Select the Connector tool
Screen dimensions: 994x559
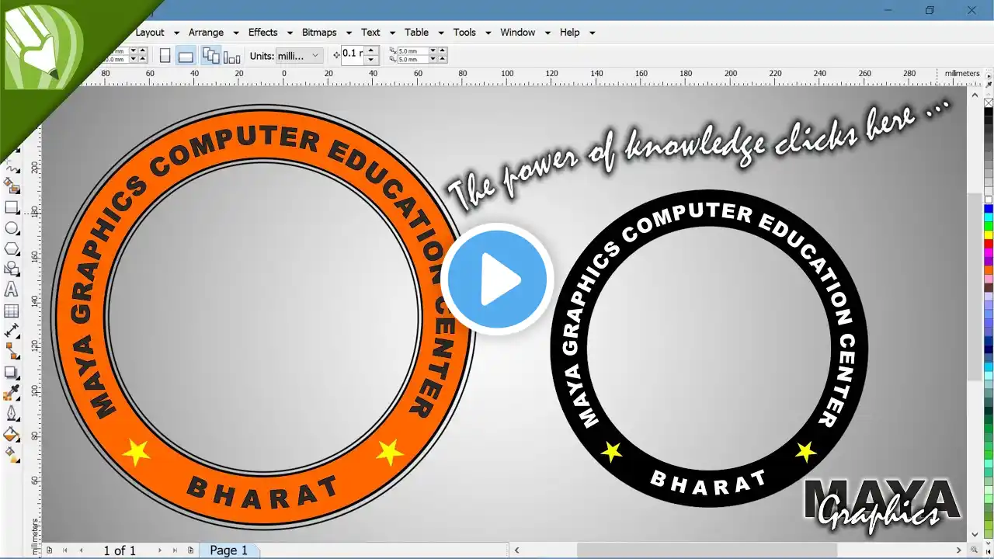coord(12,352)
